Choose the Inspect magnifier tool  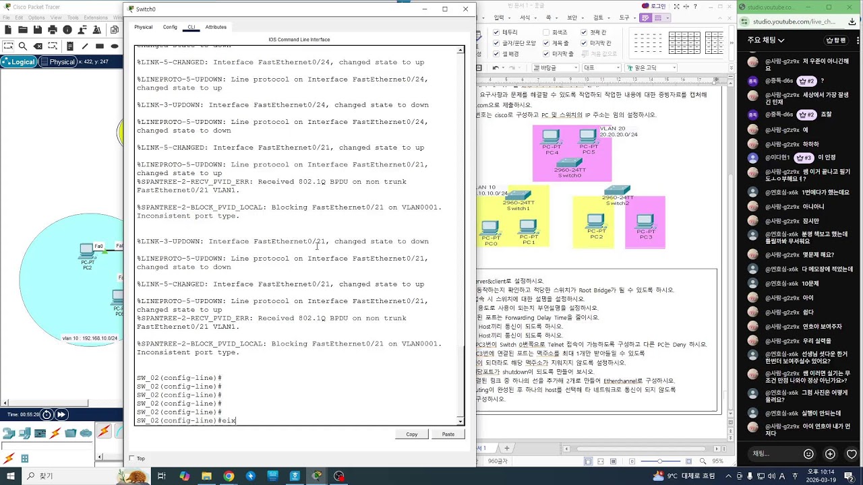coord(23,46)
